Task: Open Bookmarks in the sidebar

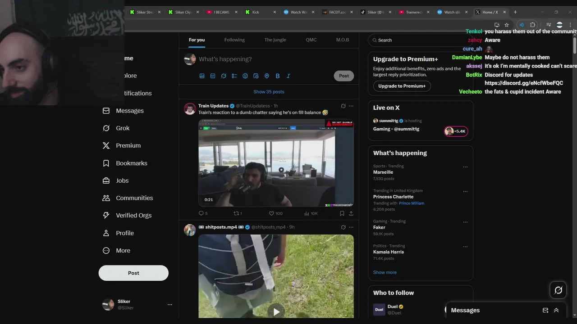Action: coord(125,163)
